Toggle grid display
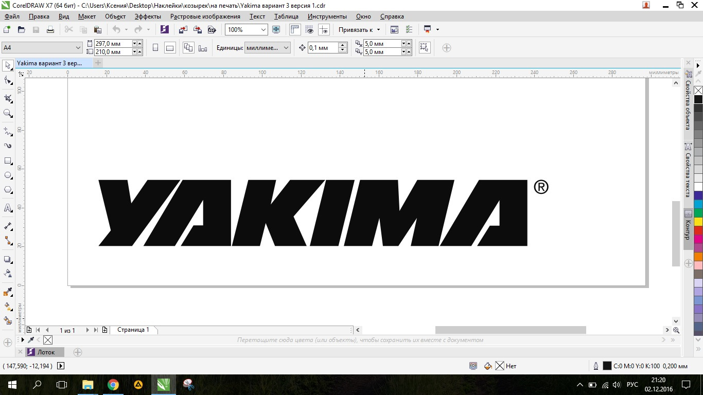 point(309,29)
